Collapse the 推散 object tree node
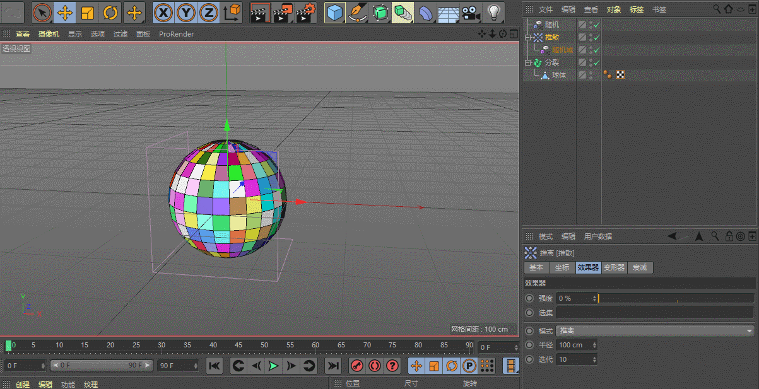 pos(528,38)
